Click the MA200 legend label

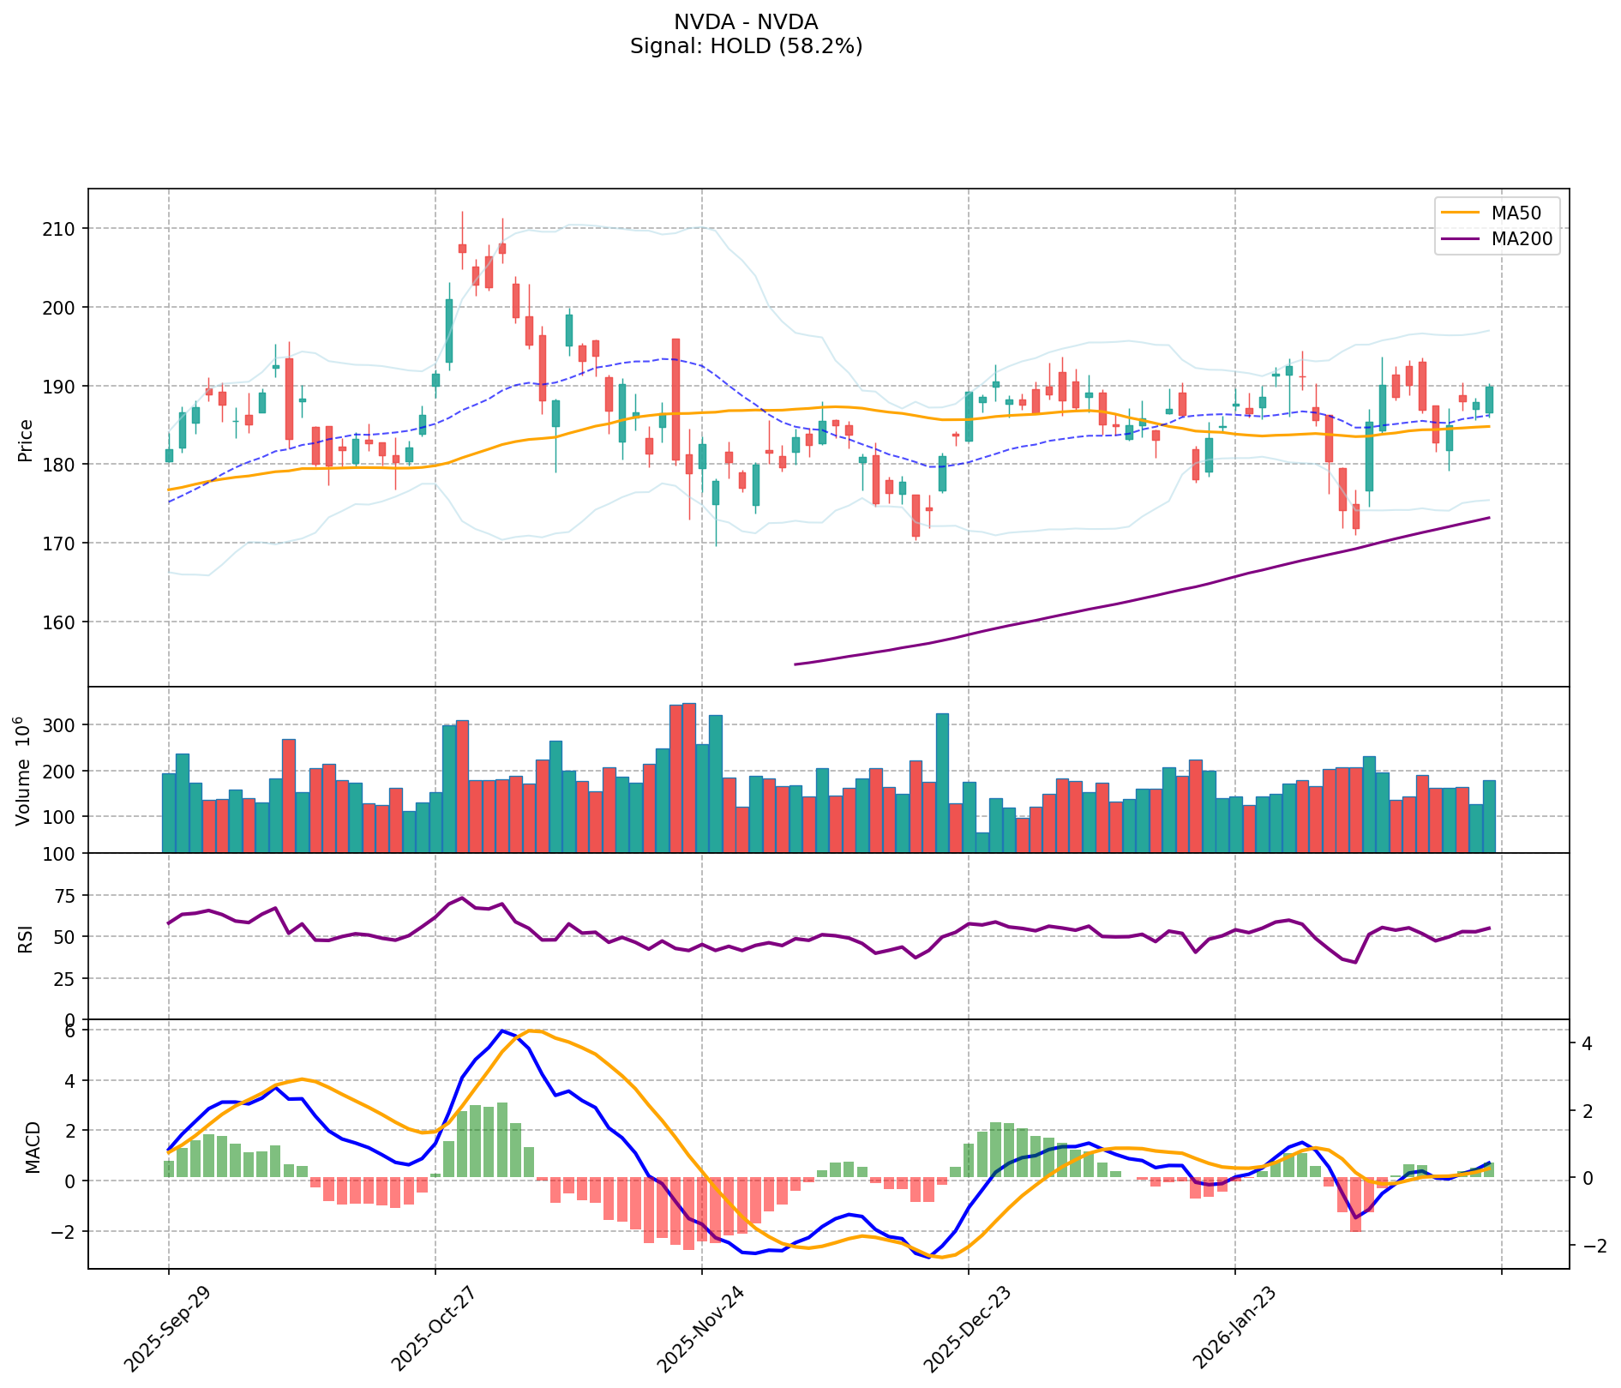[x=1522, y=239]
